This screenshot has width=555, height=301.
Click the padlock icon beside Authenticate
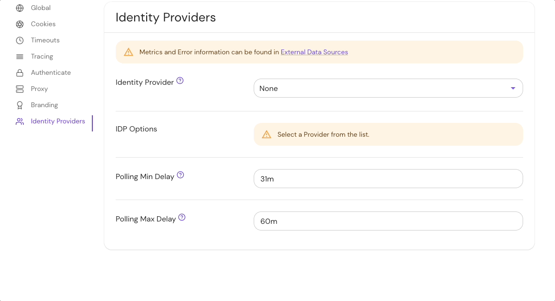(20, 72)
